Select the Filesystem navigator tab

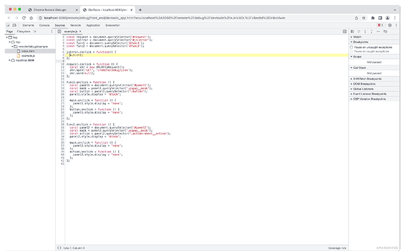[24, 32]
